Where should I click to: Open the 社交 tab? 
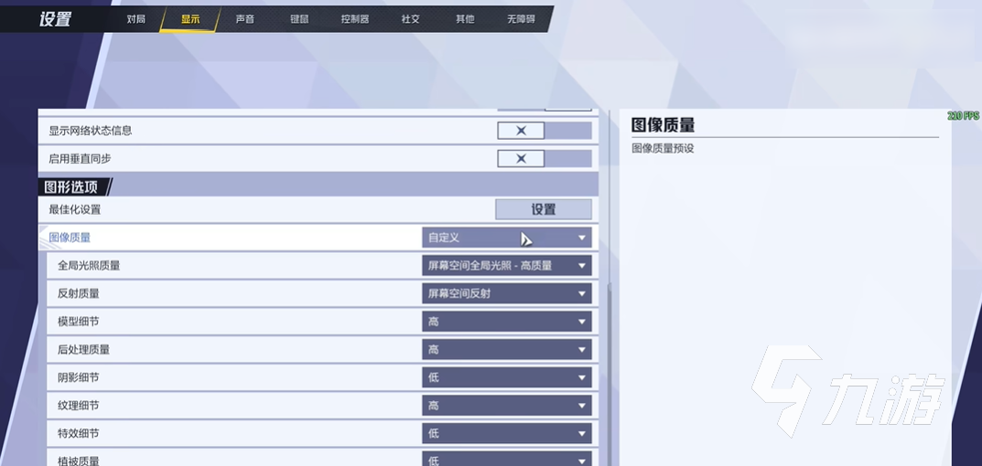(x=410, y=19)
